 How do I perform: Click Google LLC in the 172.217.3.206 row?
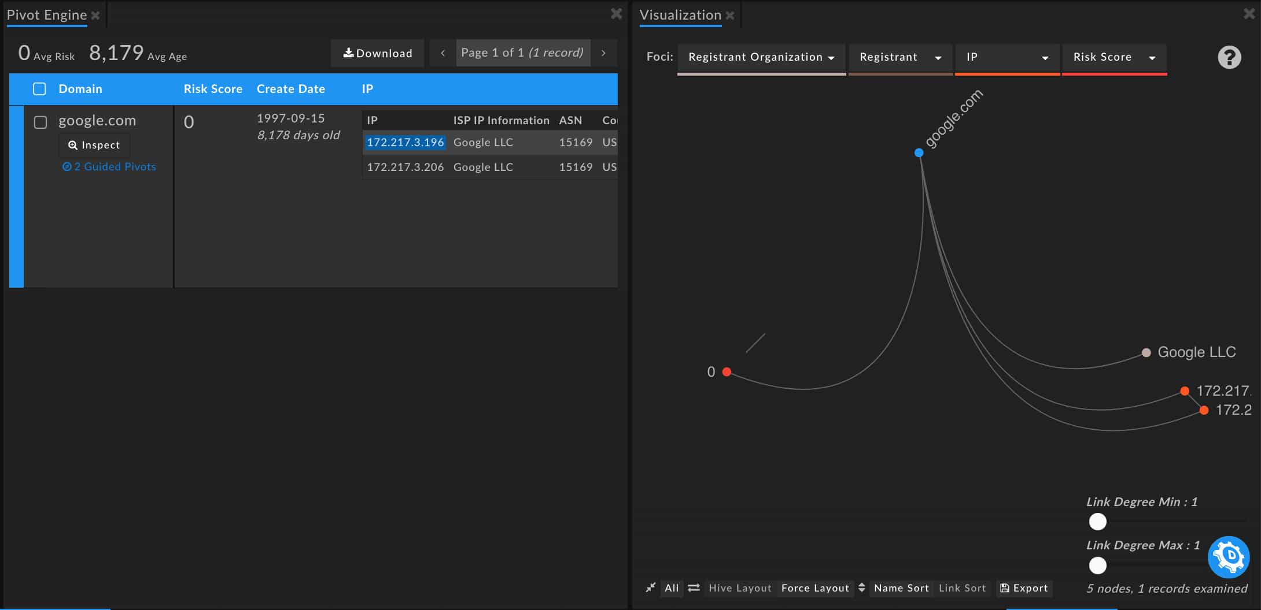point(483,167)
